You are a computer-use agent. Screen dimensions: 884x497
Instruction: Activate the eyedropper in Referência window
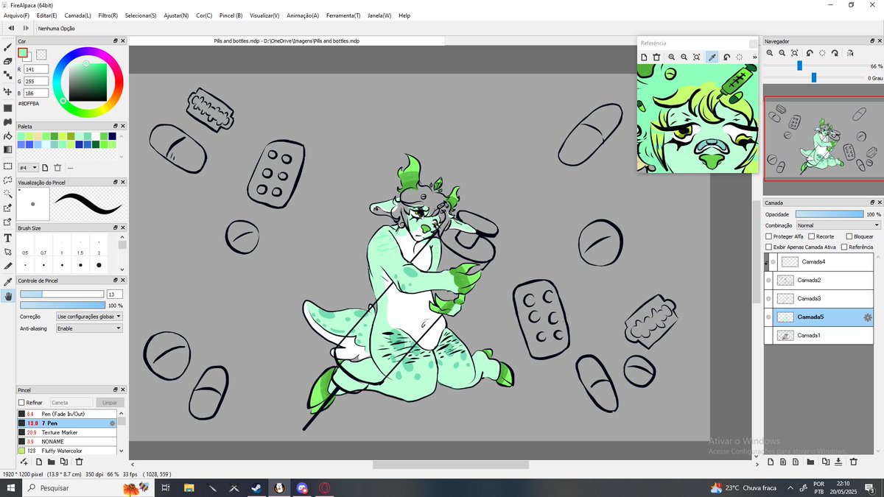pyautogui.click(x=712, y=57)
